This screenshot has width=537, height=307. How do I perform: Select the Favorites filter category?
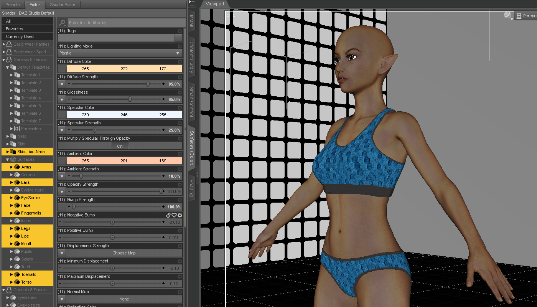[x=27, y=29]
